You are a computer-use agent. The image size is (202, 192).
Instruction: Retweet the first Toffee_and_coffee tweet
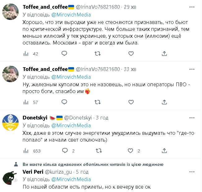point(97,54)
